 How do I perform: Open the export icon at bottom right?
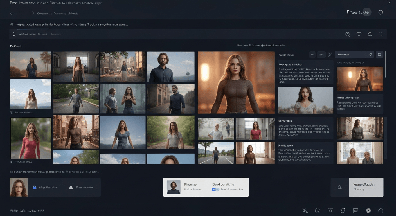pyautogui.click(x=381, y=210)
